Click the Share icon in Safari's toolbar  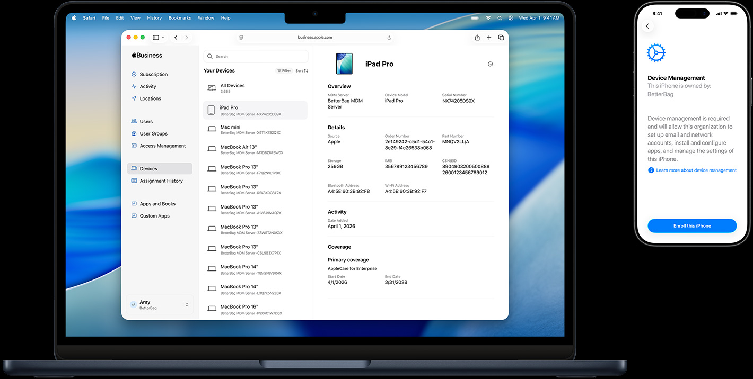[x=477, y=38]
